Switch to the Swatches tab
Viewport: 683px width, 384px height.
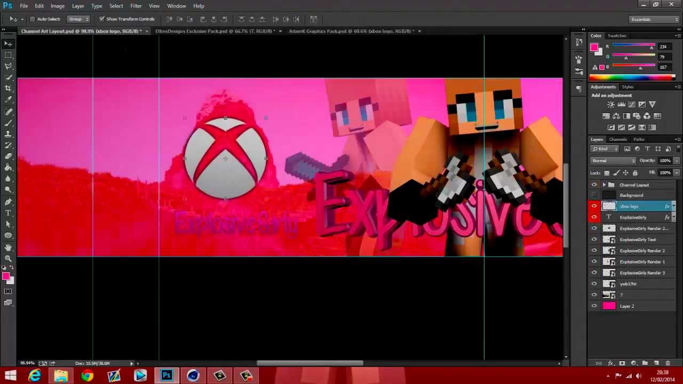click(617, 36)
